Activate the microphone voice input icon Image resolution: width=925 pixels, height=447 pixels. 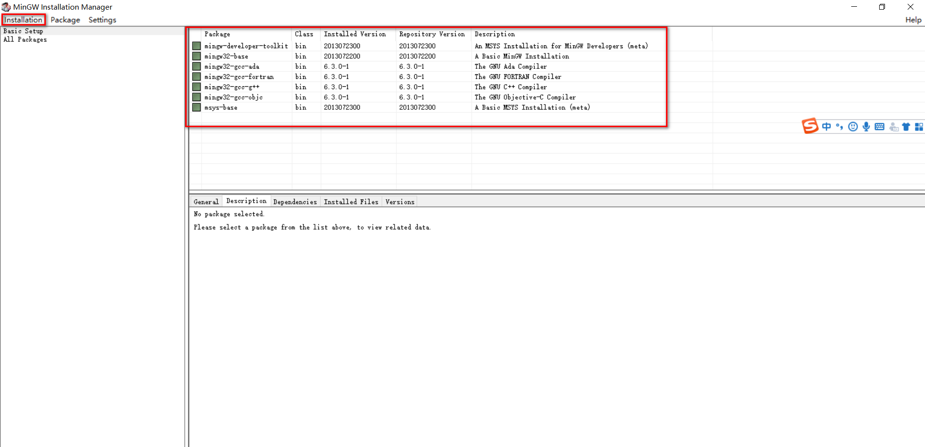pos(866,127)
